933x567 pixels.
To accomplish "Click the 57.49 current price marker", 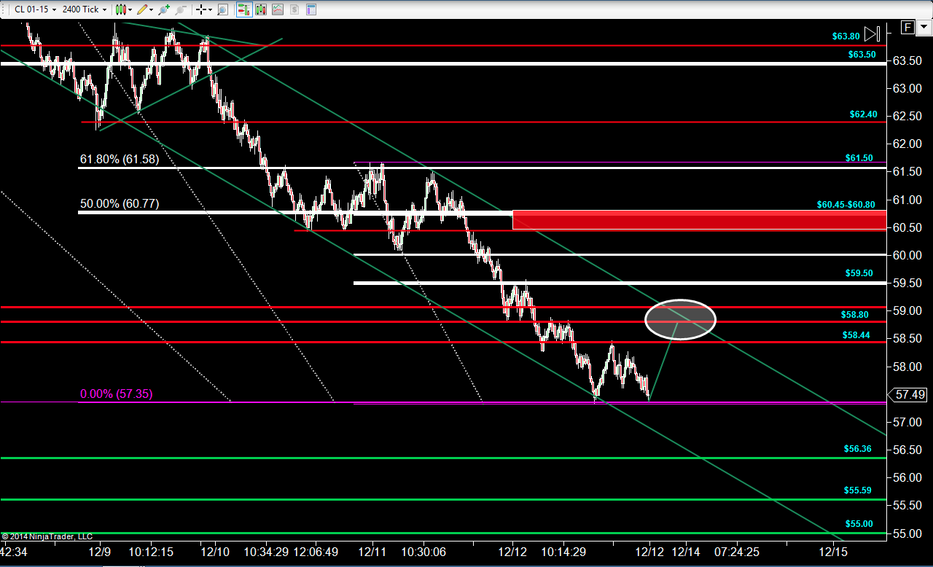I will coord(910,394).
